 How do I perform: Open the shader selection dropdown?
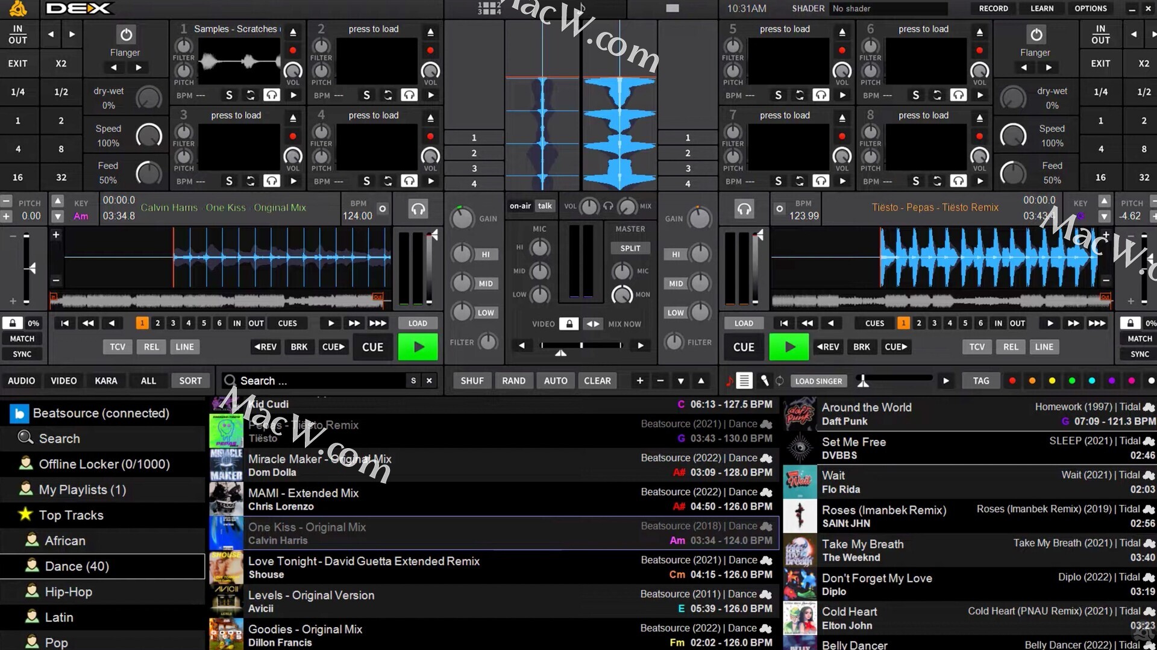point(888,8)
